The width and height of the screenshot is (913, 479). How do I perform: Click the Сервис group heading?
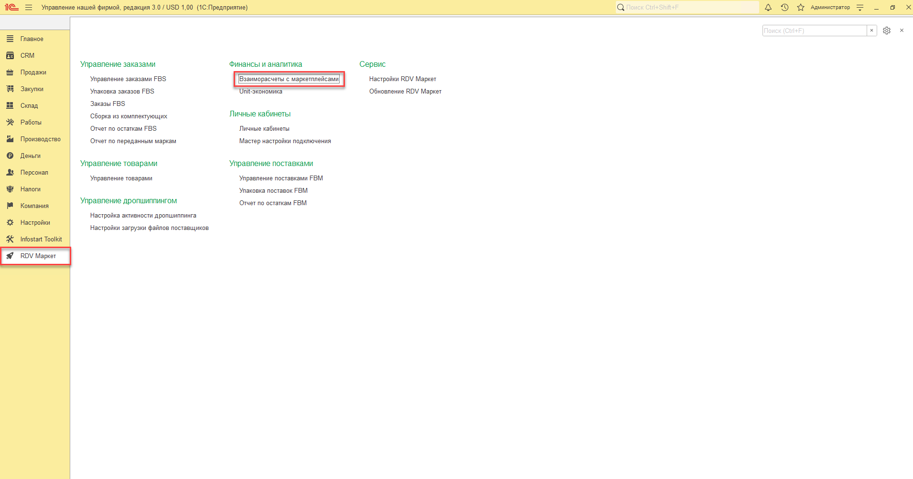(x=373, y=64)
